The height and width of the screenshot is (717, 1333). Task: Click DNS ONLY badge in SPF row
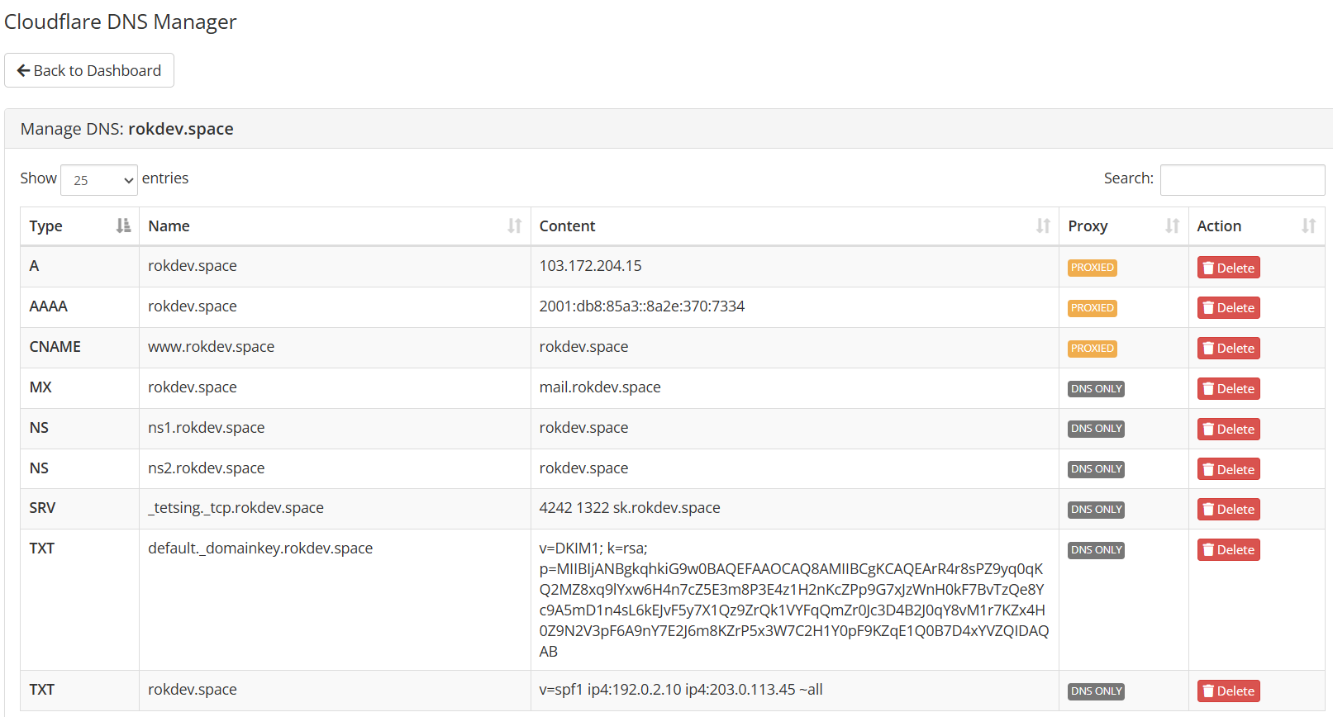click(1096, 691)
